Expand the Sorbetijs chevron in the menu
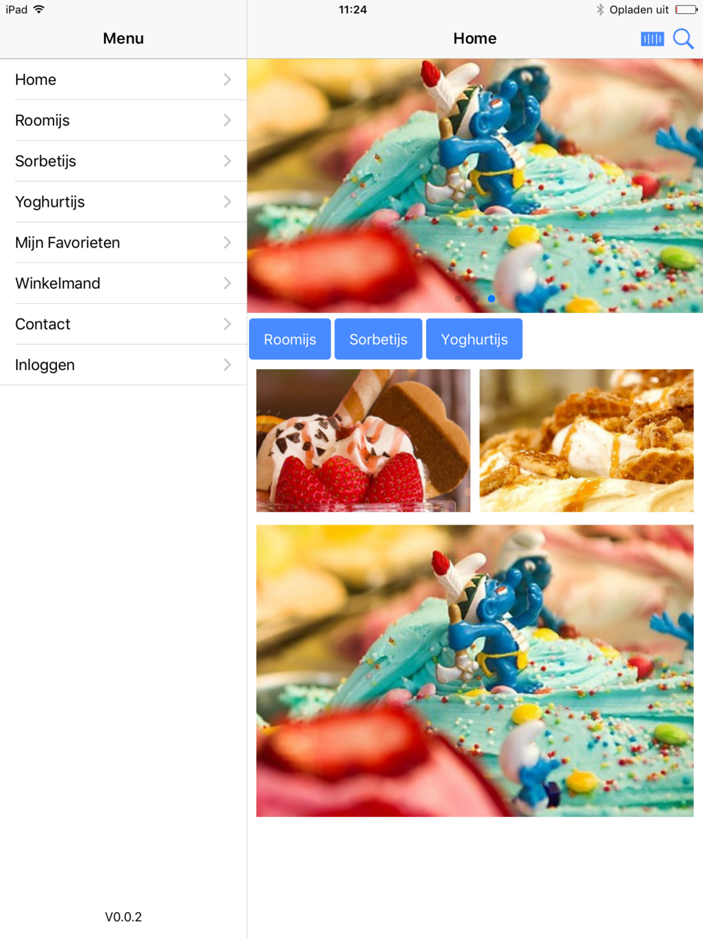Viewport: 703px width, 938px height. (227, 161)
